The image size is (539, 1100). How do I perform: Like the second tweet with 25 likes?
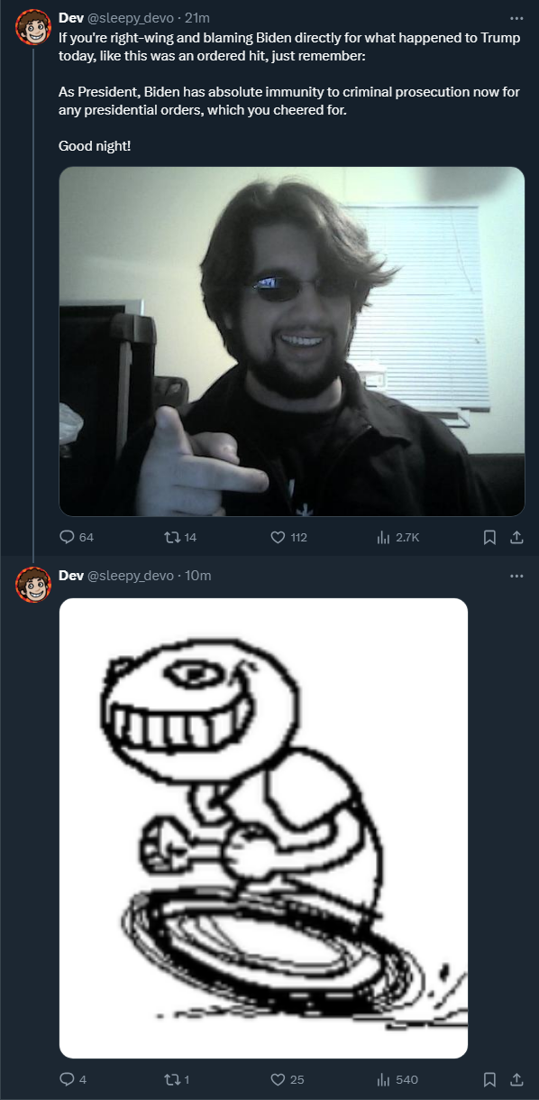(x=288, y=1079)
